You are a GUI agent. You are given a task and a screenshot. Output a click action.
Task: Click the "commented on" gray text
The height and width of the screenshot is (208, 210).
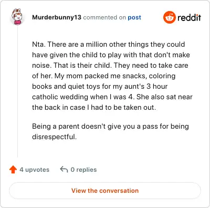click(104, 17)
